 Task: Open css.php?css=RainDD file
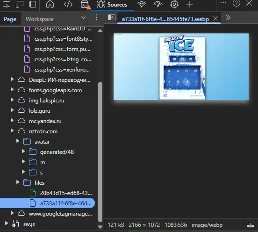click(x=63, y=29)
